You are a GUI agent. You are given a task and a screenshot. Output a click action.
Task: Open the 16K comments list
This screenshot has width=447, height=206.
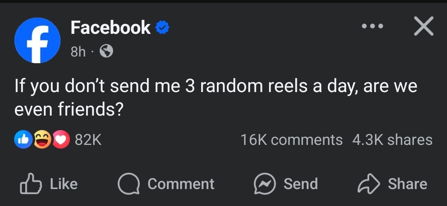(291, 140)
